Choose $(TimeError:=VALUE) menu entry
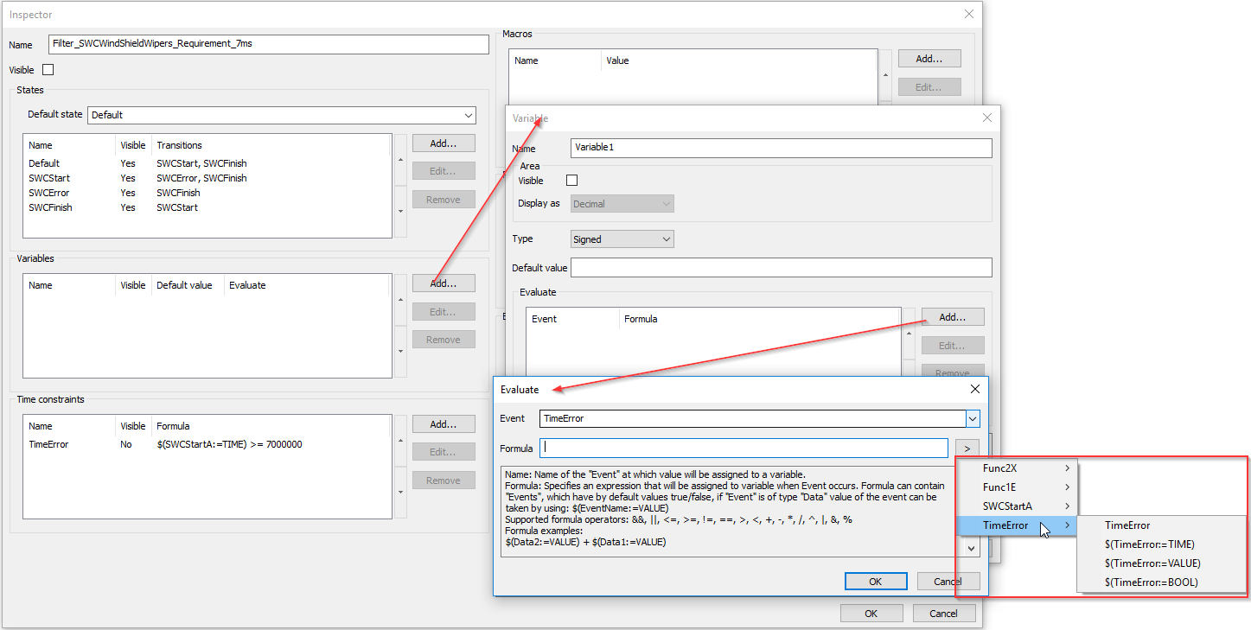Screen dimensions: 1251x630 (1152, 563)
